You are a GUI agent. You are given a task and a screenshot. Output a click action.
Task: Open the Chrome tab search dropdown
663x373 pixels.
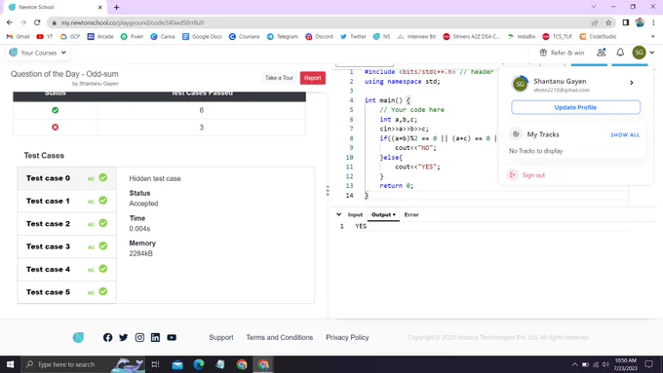tap(594, 7)
